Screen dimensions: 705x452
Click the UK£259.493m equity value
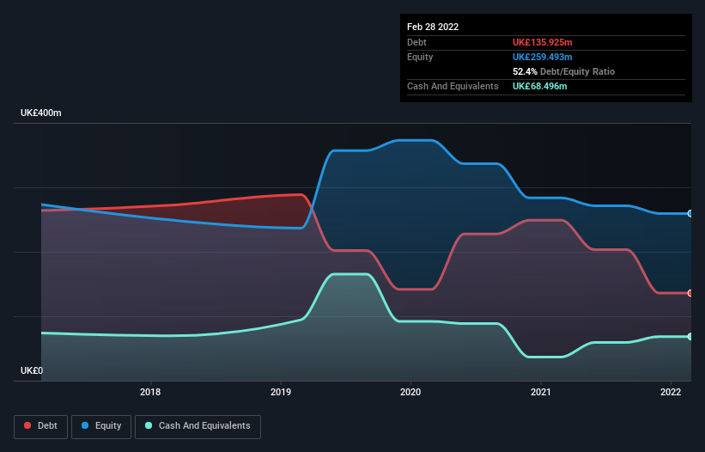pyautogui.click(x=542, y=57)
